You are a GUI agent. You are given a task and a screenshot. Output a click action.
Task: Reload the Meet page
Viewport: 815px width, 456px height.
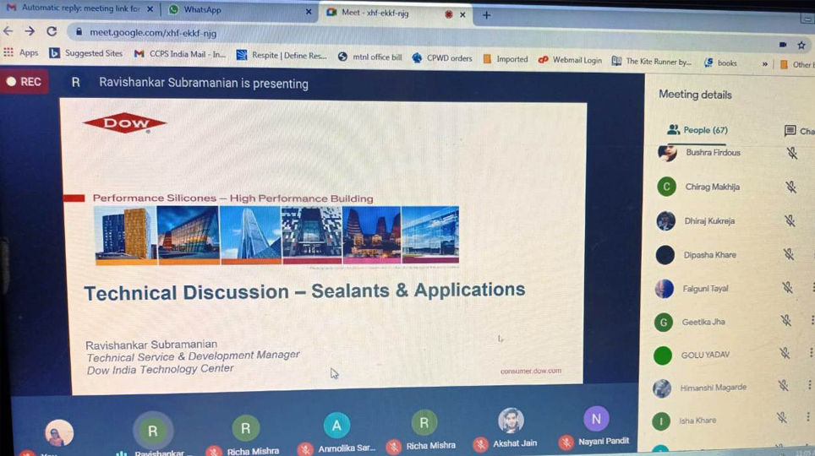(x=52, y=32)
